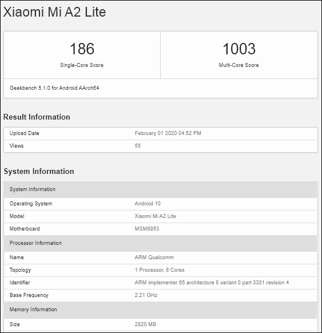
Task: Select the Single-Core Score label
Action: coord(82,65)
